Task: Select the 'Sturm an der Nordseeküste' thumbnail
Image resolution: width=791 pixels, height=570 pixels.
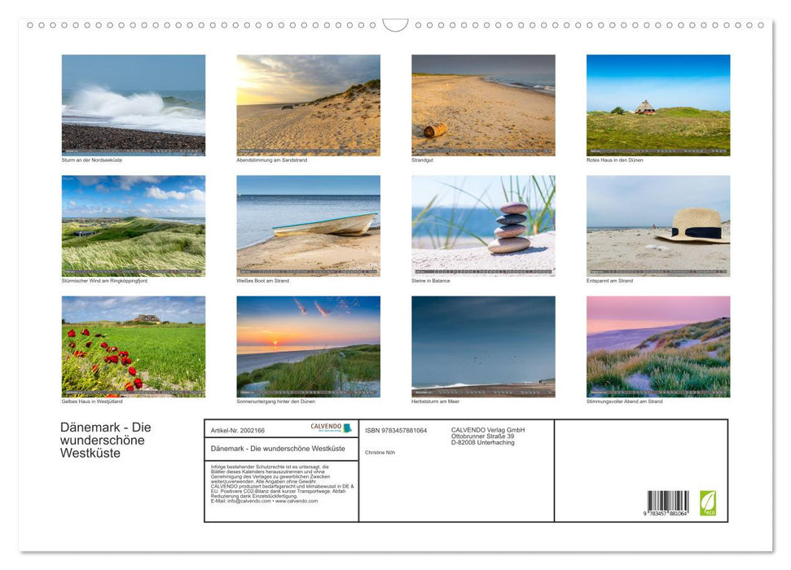Action: (134, 104)
